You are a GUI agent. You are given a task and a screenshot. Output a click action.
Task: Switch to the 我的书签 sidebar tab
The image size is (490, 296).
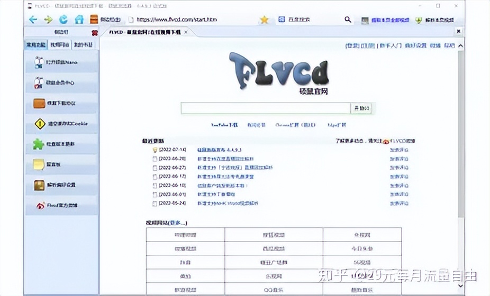coord(83,45)
